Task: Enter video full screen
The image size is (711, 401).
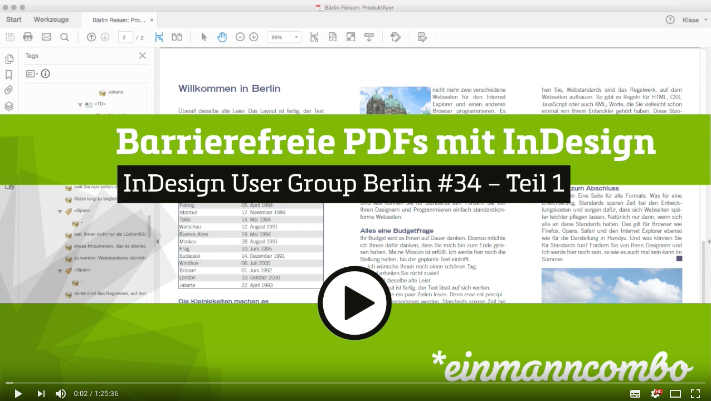Action: coord(695,394)
